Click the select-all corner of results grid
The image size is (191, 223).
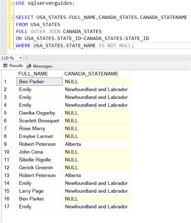9,74
